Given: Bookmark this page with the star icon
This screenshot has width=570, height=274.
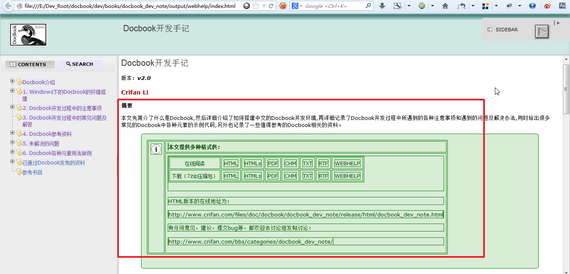Looking at the screenshot, I should [256, 6].
